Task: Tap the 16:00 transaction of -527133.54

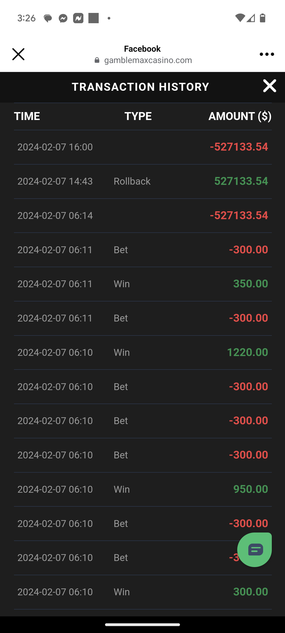Action: (x=143, y=147)
